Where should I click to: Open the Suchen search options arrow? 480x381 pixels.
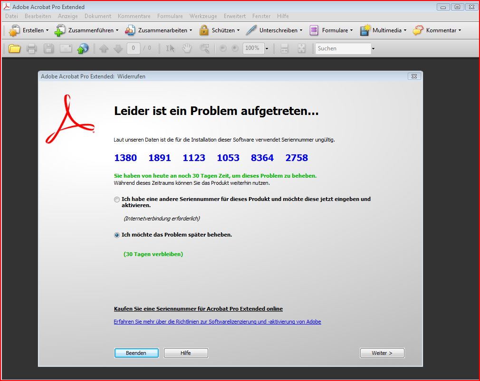point(373,48)
